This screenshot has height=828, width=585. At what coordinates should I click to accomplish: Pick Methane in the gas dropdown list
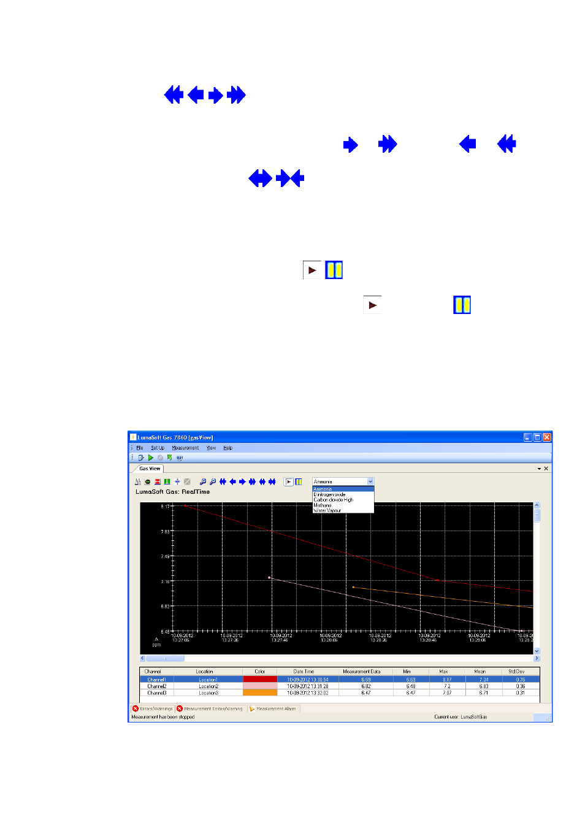pos(343,505)
